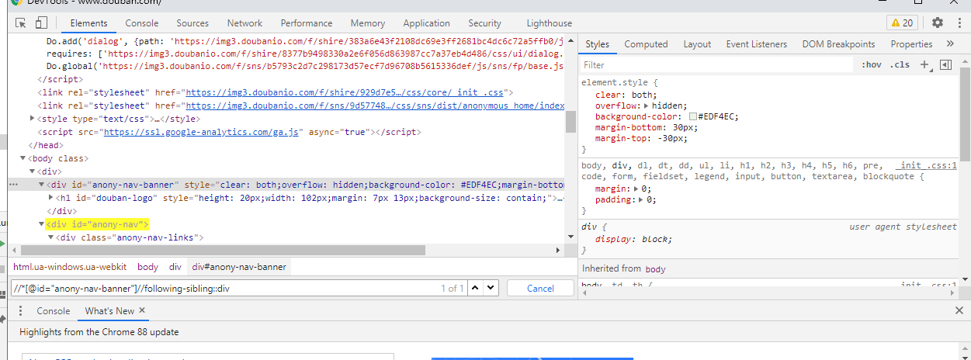The width and height of the screenshot is (971, 360).
Task: Click the warnings badge showing 20
Action: click(x=902, y=23)
